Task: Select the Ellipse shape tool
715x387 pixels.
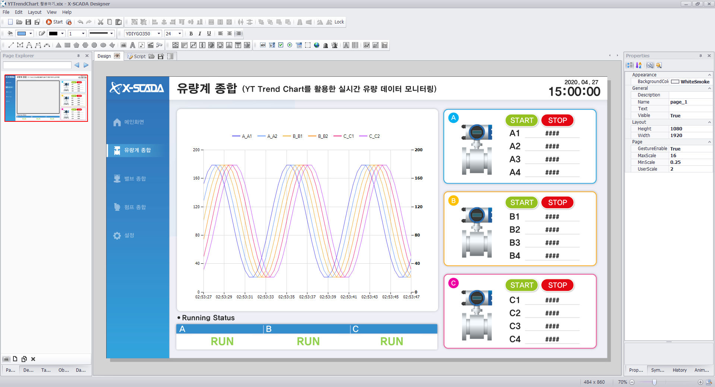Action: pos(103,45)
